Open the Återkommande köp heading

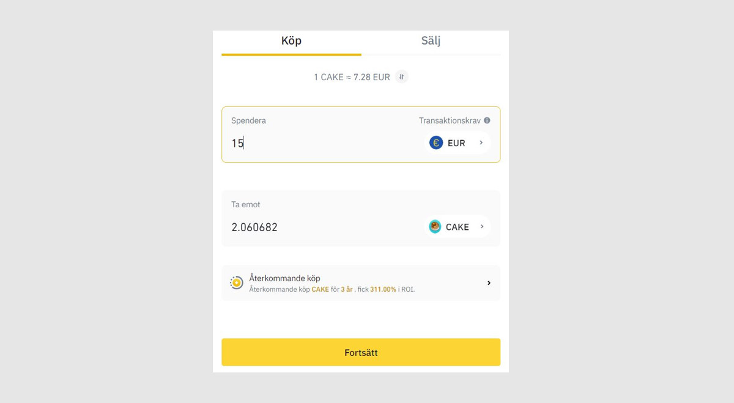coord(284,278)
